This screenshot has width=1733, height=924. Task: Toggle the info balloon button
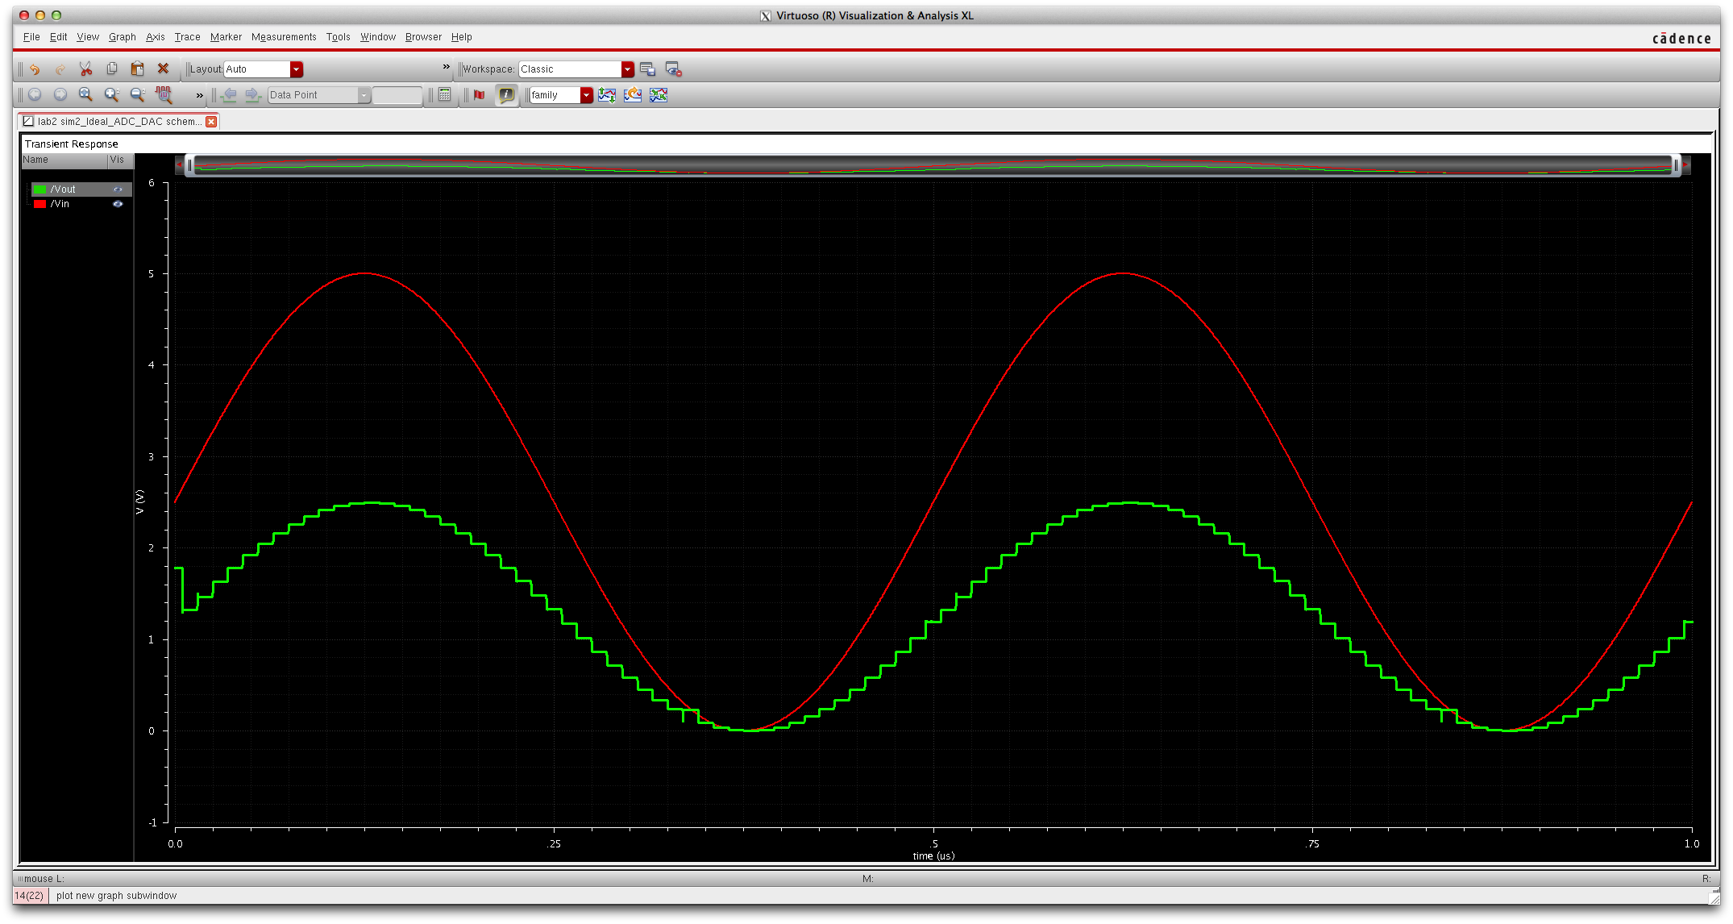(506, 95)
